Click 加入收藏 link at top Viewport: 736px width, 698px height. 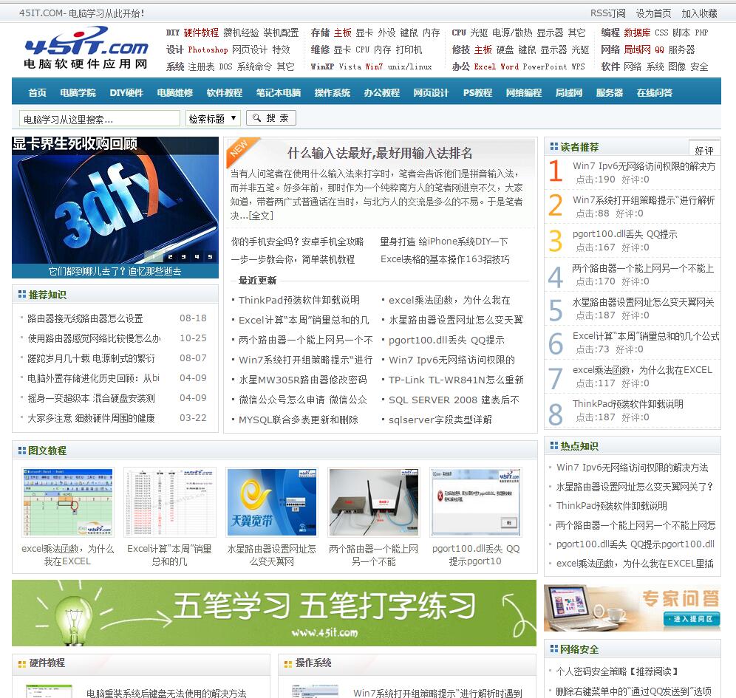point(699,13)
